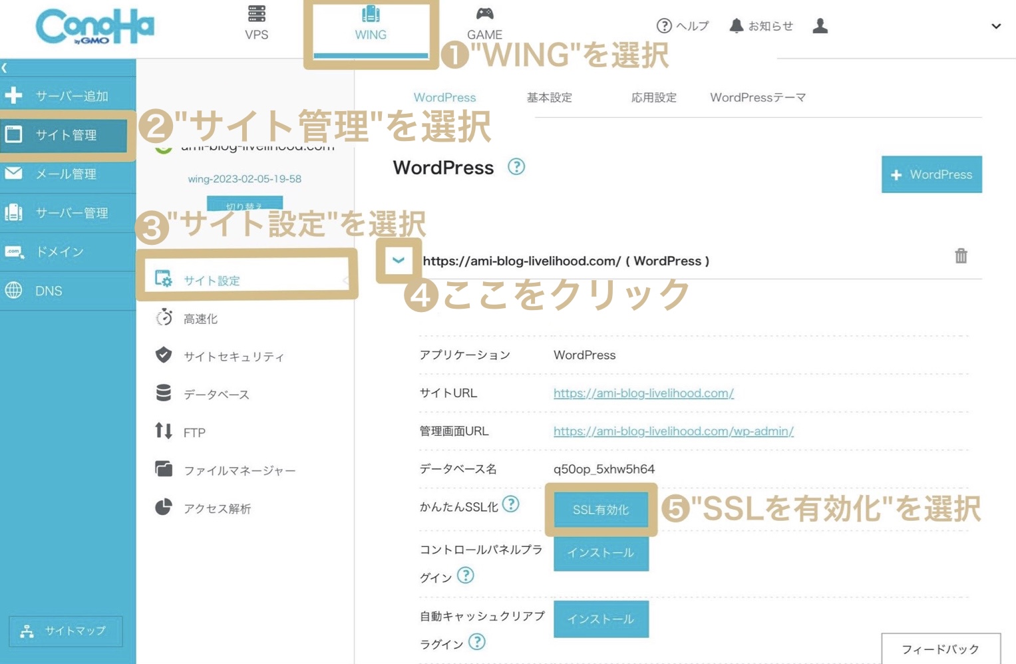1016x664 pixels.
Task: Open the user account icon
Action: [820, 26]
